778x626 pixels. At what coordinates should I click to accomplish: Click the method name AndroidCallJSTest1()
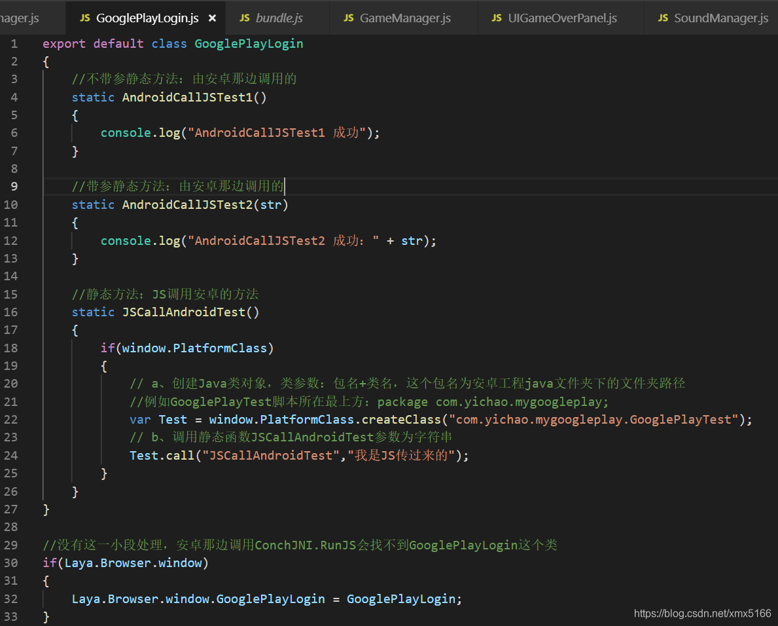(x=194, y=98)
